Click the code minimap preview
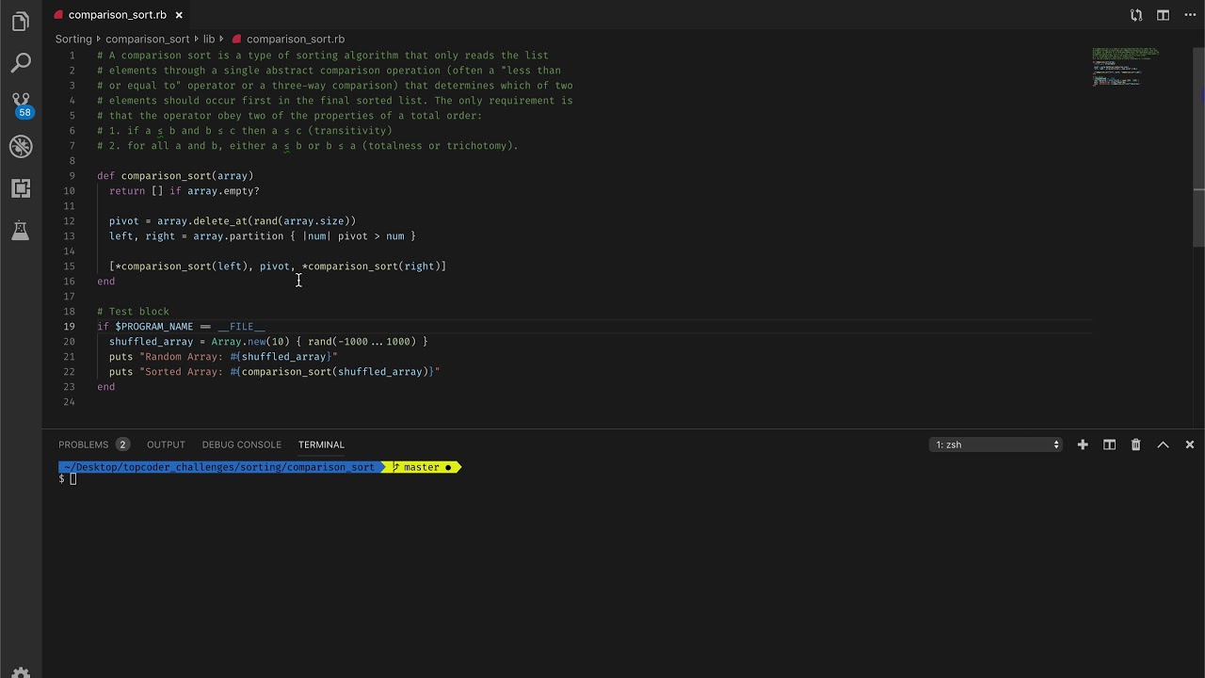Screen dimensions: 1205x678 click(x=1126, y=67)
